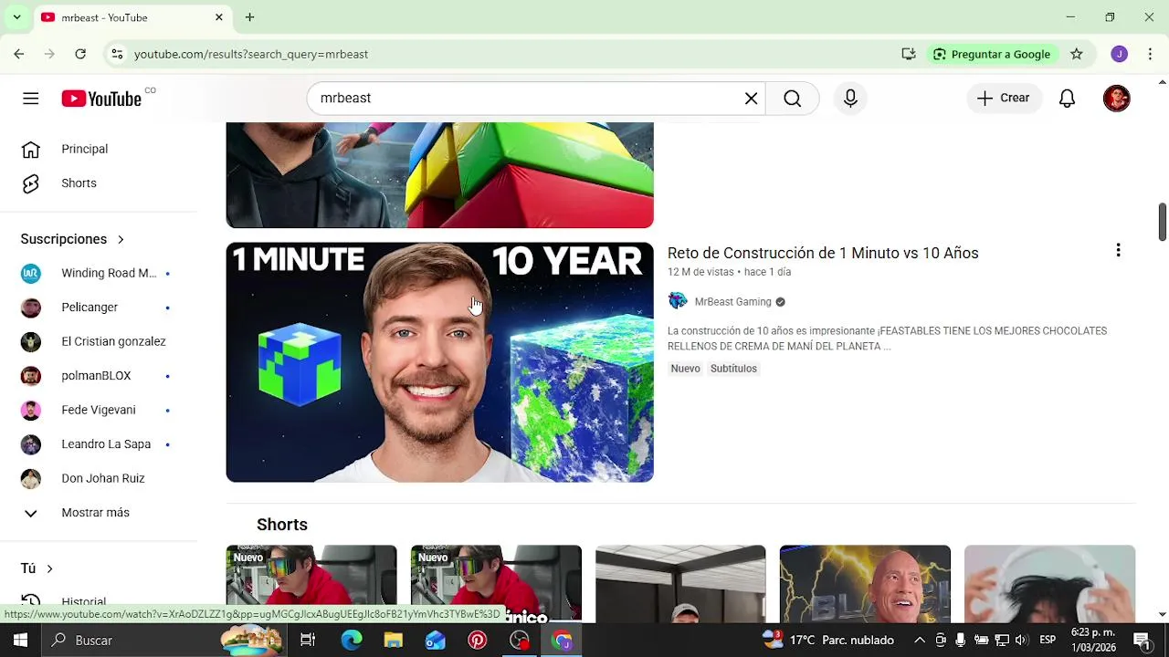
Task: Open Fede Vigevani subscription channel
Action: 99,410
